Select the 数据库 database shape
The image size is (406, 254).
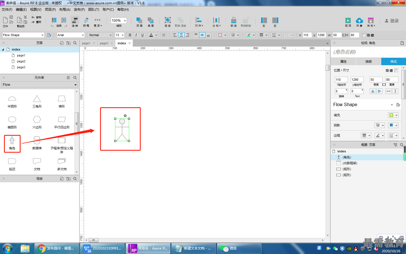37,143
